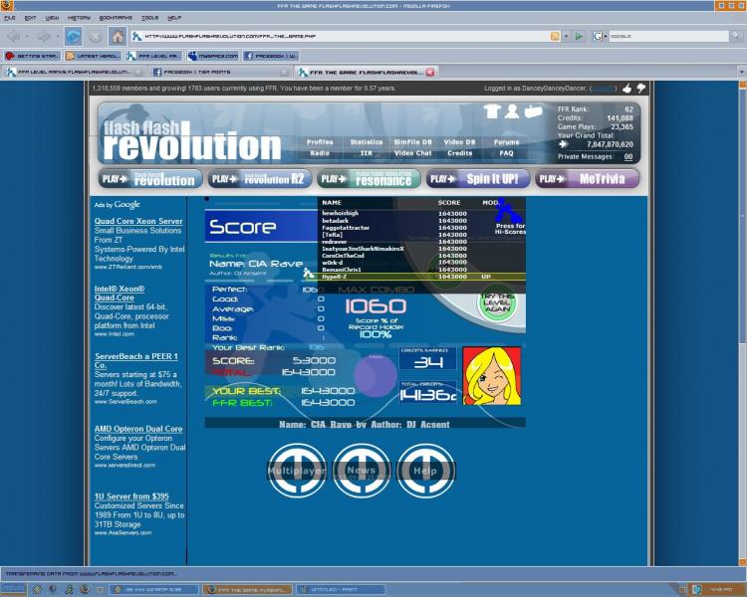The image size is (747, 597).
Task: Click the round Help button below game
Action: click(425, 471)
